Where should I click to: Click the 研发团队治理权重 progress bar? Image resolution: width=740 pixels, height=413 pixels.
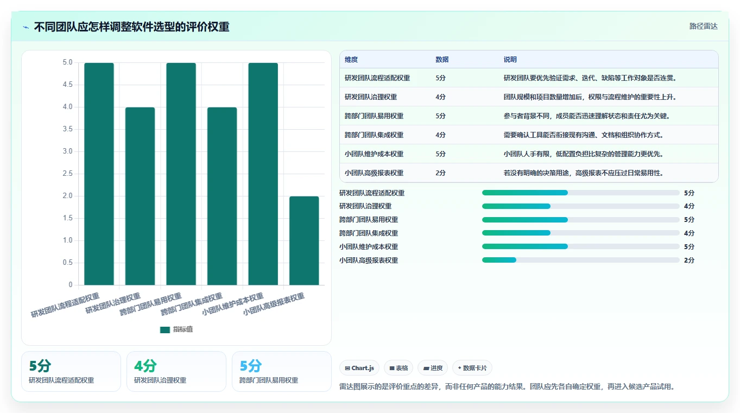click(x=581, y=206)
